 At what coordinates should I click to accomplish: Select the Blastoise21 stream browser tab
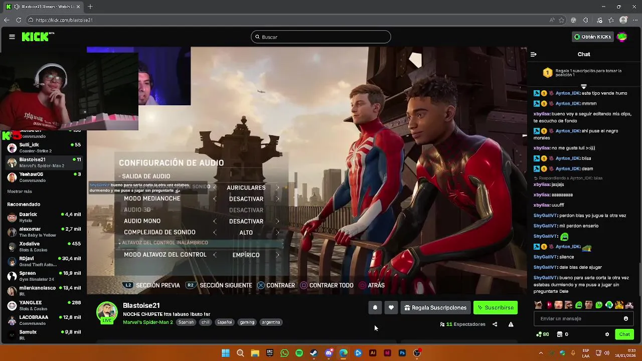[x=43, y=7]
